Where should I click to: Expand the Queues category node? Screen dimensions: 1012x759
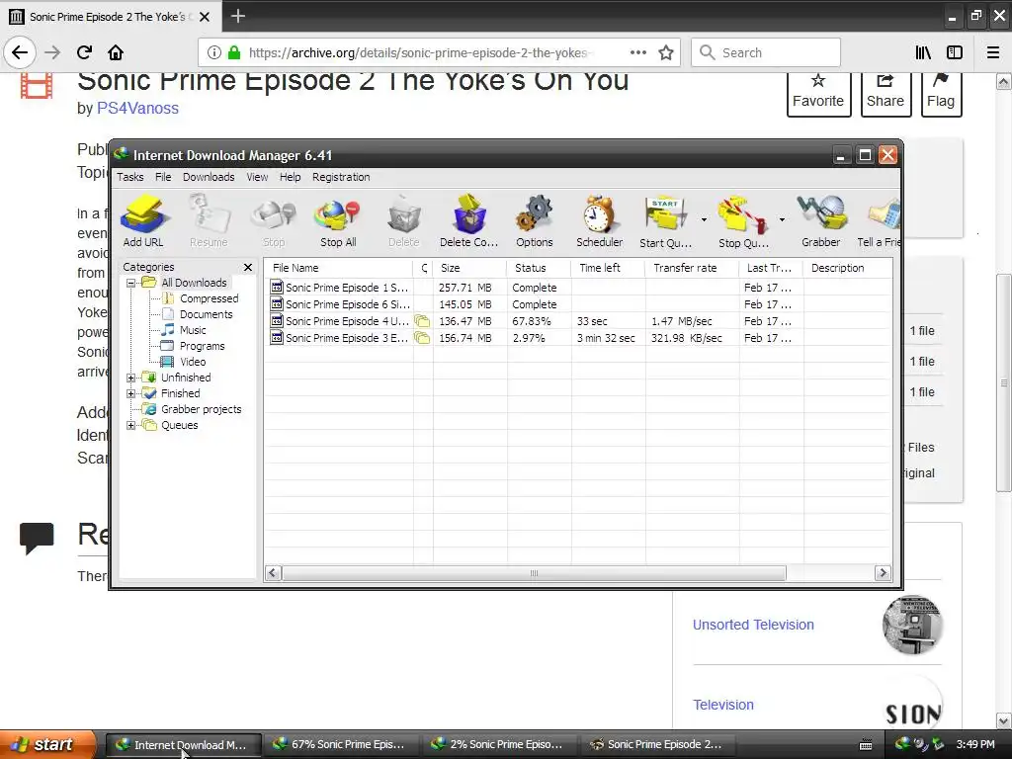pos(131,425)
